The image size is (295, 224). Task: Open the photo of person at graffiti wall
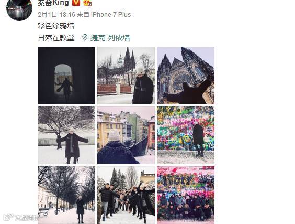click(186, 135)
